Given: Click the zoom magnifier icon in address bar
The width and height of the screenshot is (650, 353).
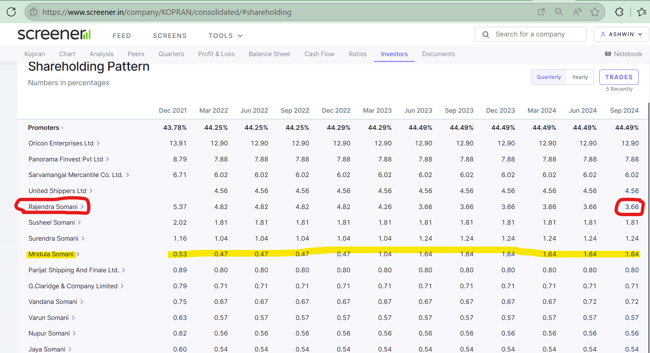Looking at the screenshot, I should coord(559,12).
